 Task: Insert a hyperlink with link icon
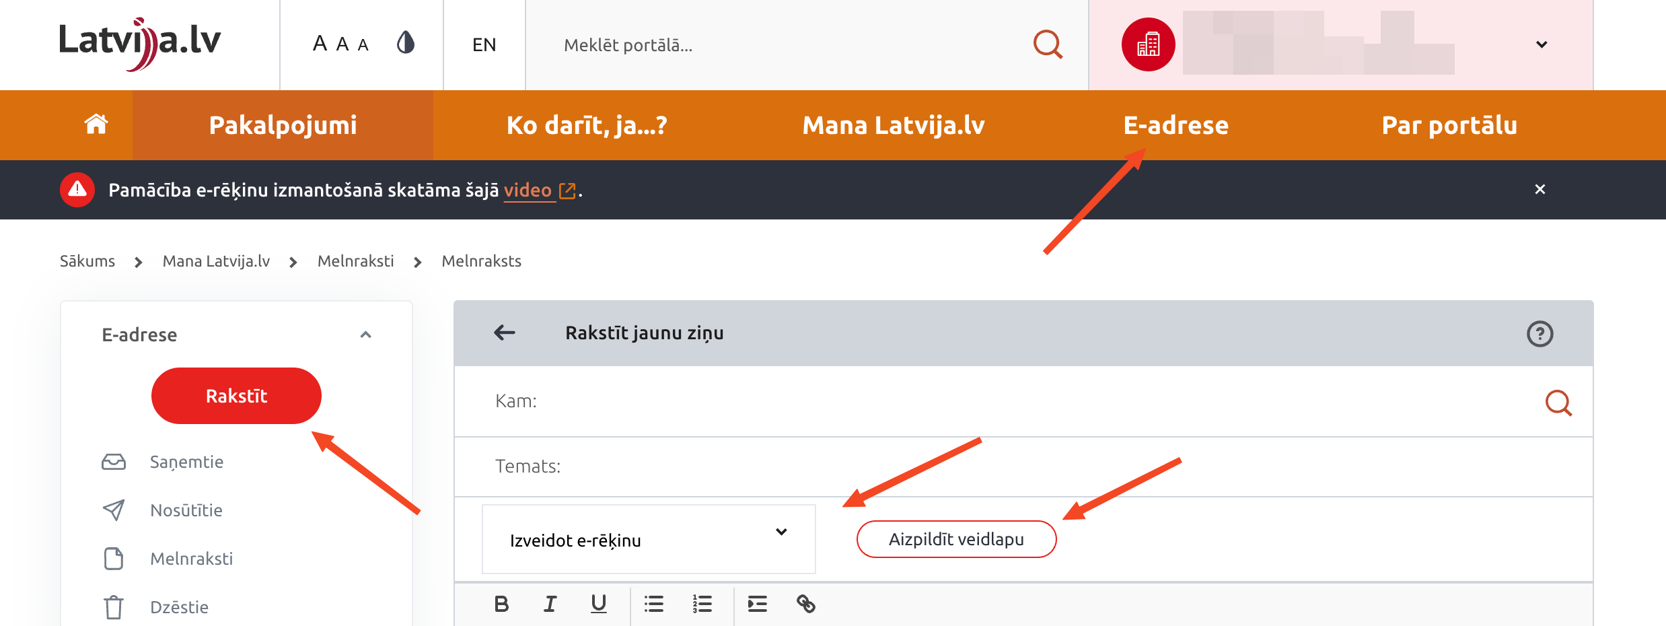pyautogui.click(x=806, y=604)
